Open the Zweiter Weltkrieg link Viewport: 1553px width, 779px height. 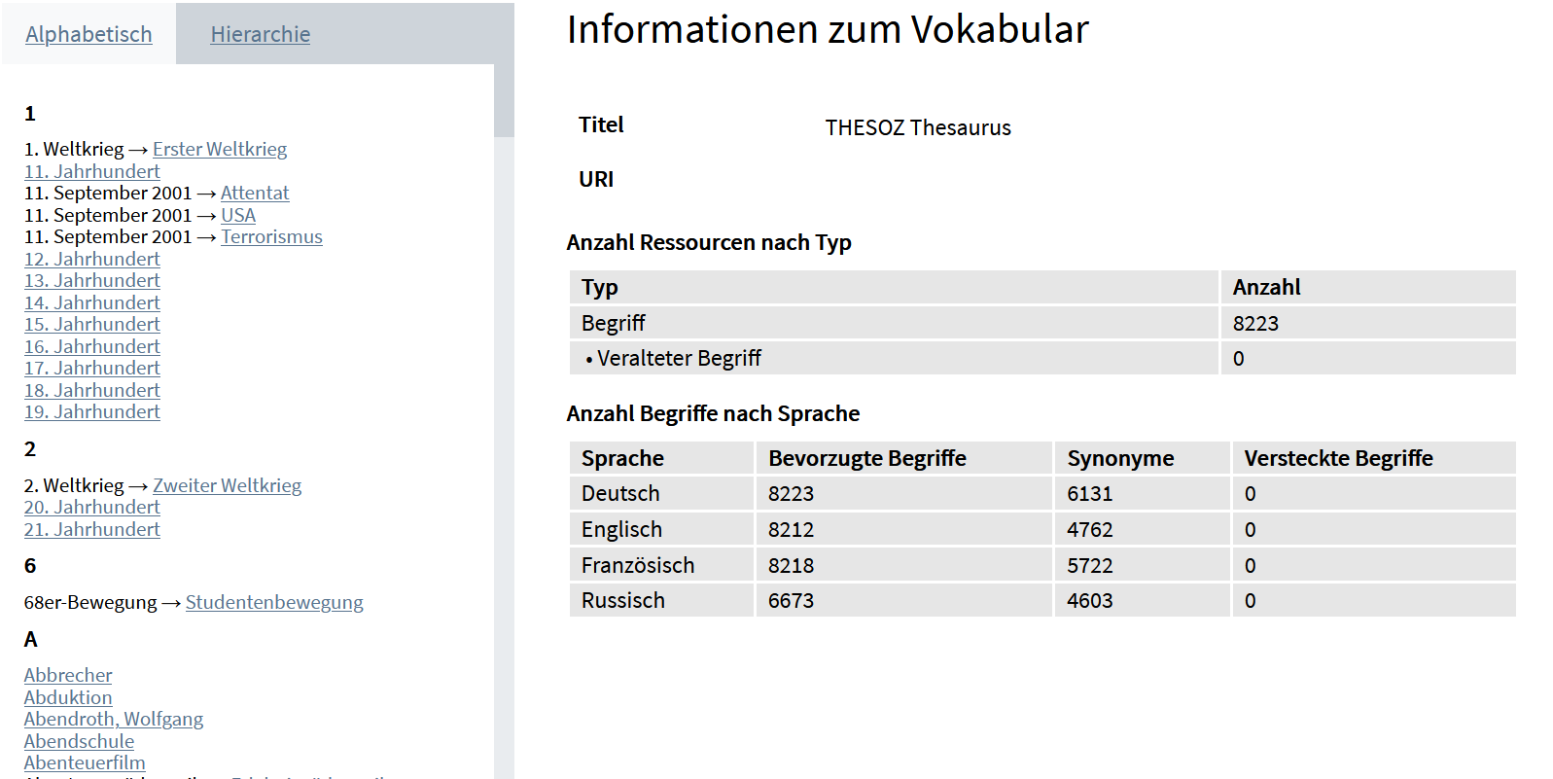[227, 486]
